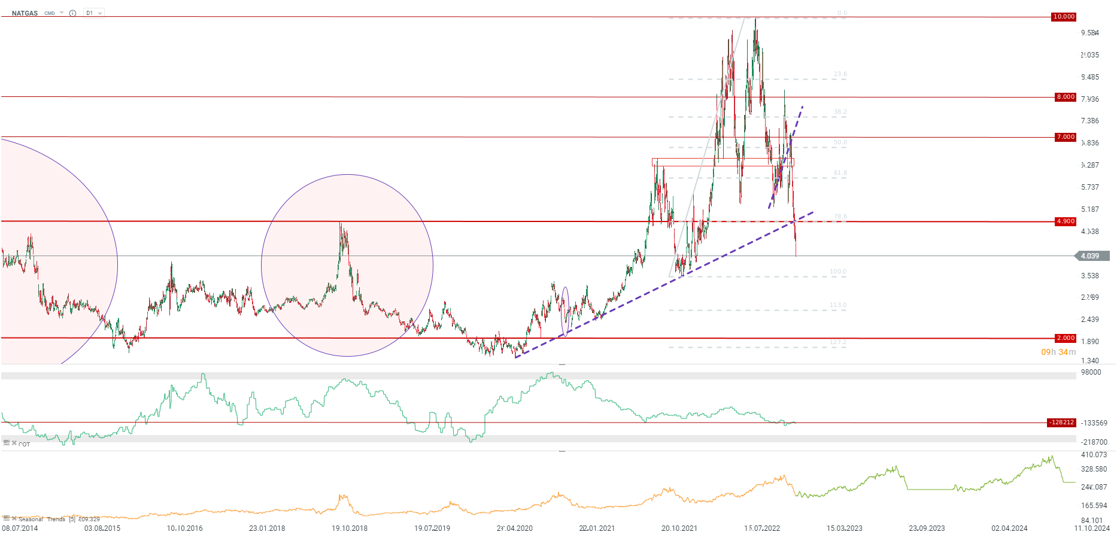
Task: Select the -128212 COT level label
Action: [1061, 423]
